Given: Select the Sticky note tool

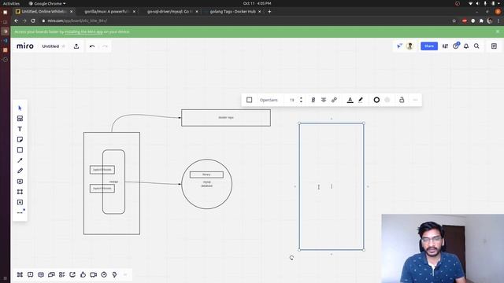Looking at the screenshot, I should 20,140.
